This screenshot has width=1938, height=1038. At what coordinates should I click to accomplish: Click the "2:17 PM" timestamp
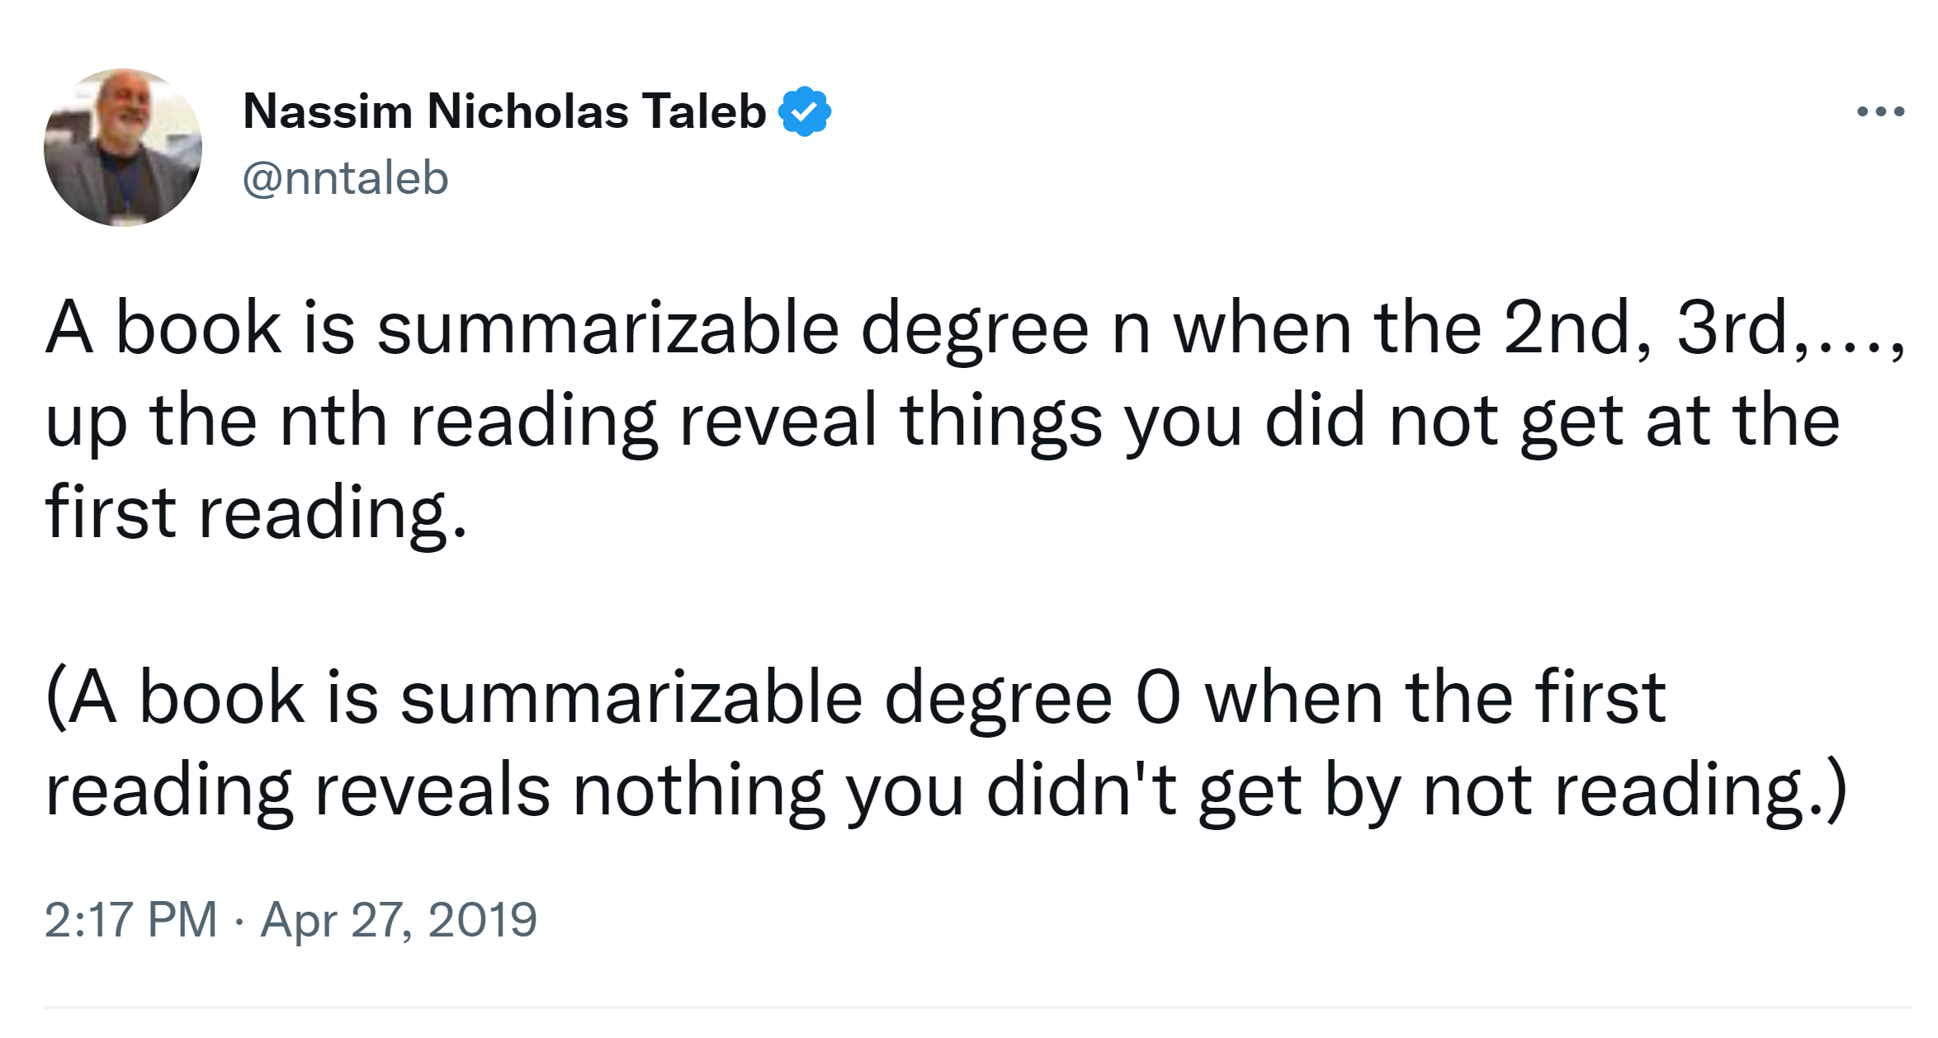click(130, 919)
